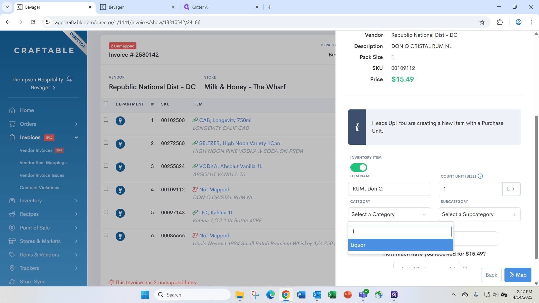The image size is (539, 303).
Task: Click the Orders cart icon
Action: click(x=12, y=124)
